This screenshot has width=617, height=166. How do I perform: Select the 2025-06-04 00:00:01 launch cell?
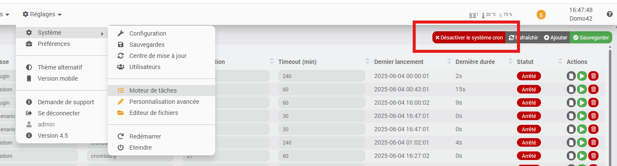(401, 76)
